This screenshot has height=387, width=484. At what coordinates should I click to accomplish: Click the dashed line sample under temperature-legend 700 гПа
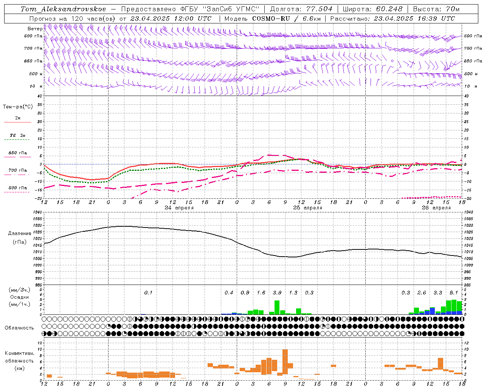point(17,175)
